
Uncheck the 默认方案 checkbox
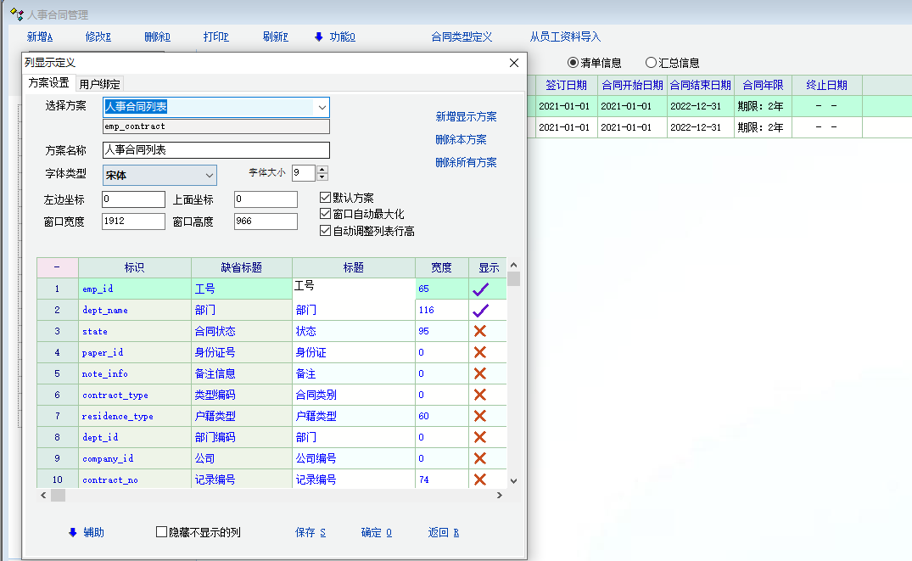326,198
